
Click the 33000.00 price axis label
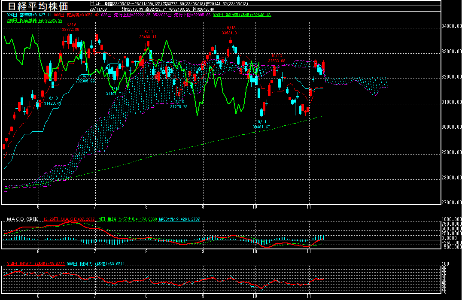coord(451,52)
